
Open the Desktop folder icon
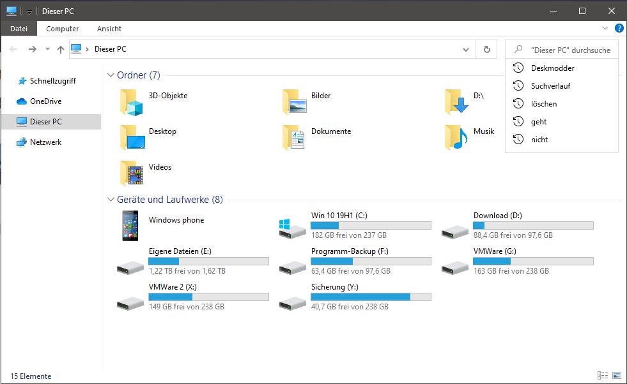pyautogui.click(x=132, y=137)
